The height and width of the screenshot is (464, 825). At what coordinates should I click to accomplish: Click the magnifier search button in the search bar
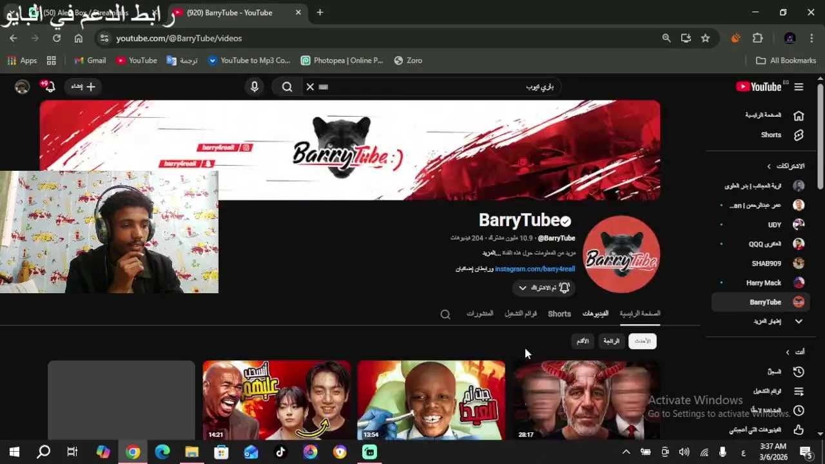(287, 86)
